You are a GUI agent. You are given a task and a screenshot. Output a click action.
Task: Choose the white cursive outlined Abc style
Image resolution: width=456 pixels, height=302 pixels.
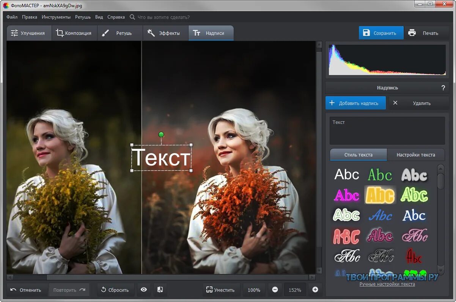tap(347, 257)
